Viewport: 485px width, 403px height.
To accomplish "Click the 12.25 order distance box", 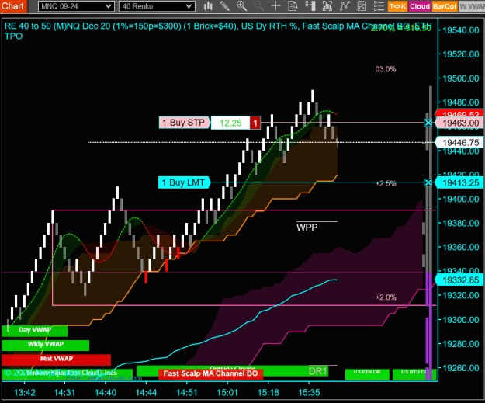I will pos(230,123).
